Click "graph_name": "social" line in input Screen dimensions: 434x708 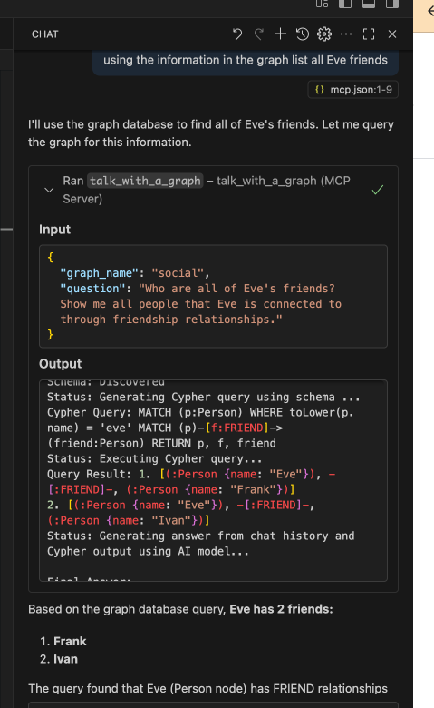pos(135,273)
